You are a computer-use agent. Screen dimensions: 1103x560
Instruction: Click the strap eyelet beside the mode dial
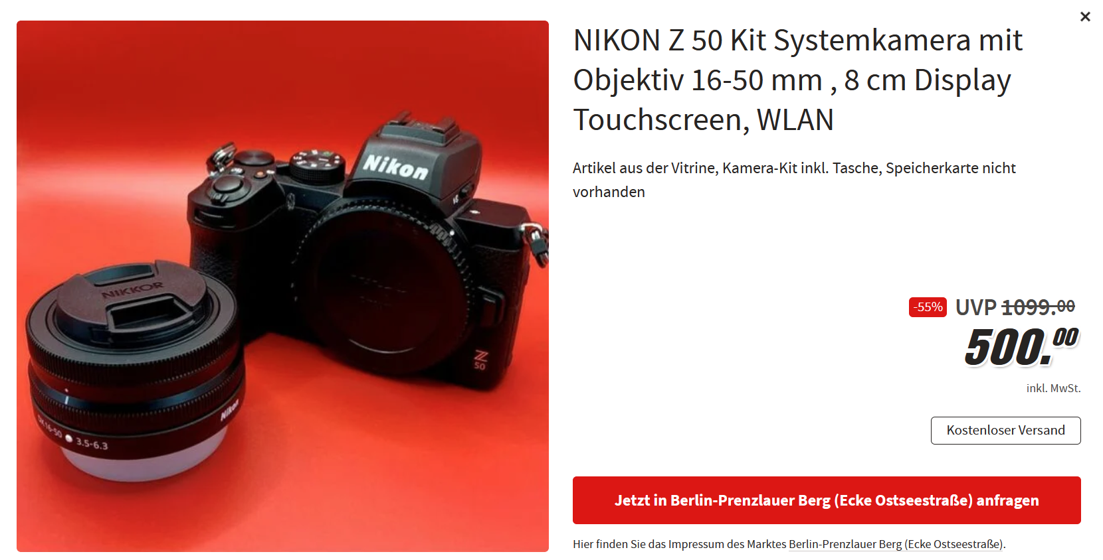(x=220, y=157)
